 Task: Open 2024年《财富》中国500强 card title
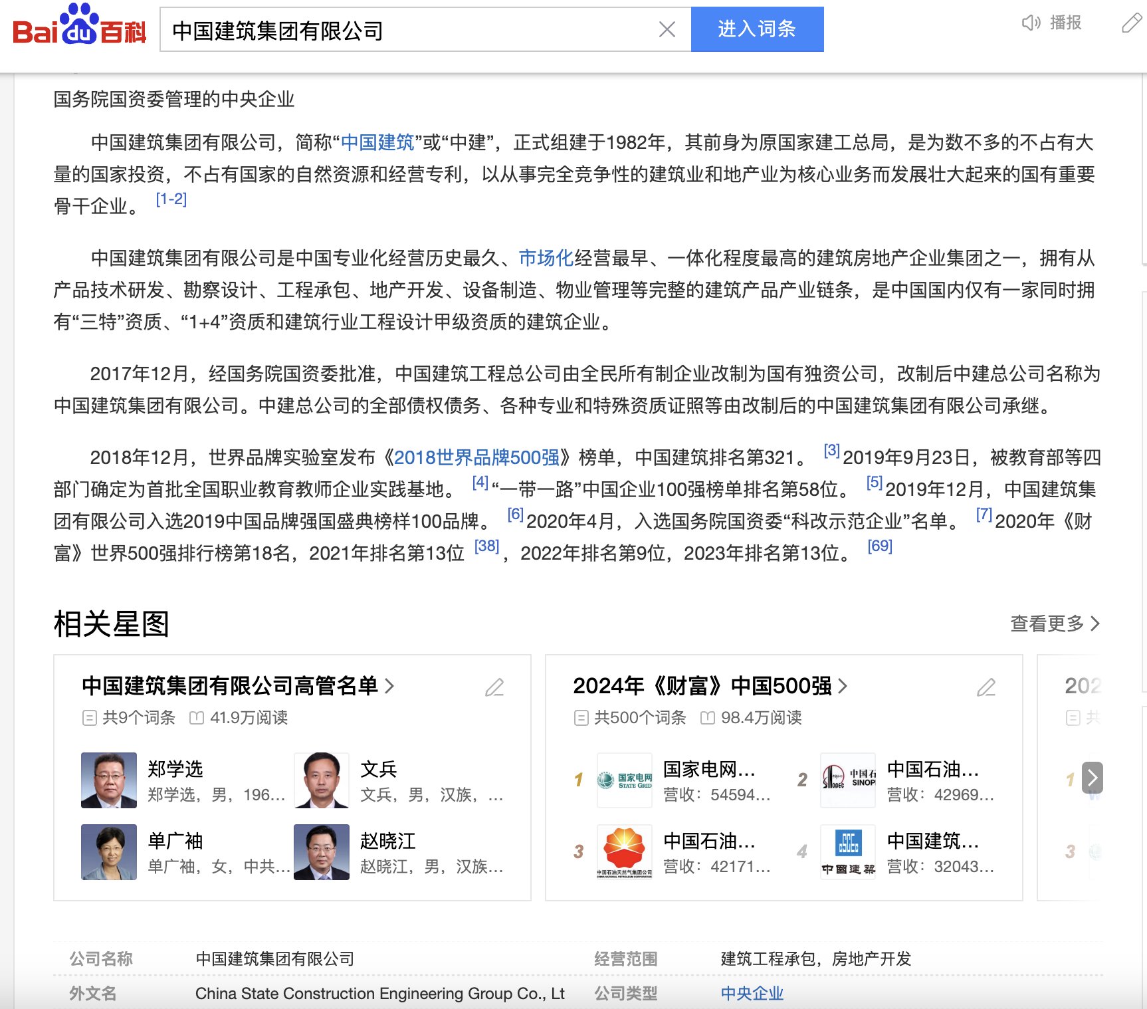coord(710,686)
